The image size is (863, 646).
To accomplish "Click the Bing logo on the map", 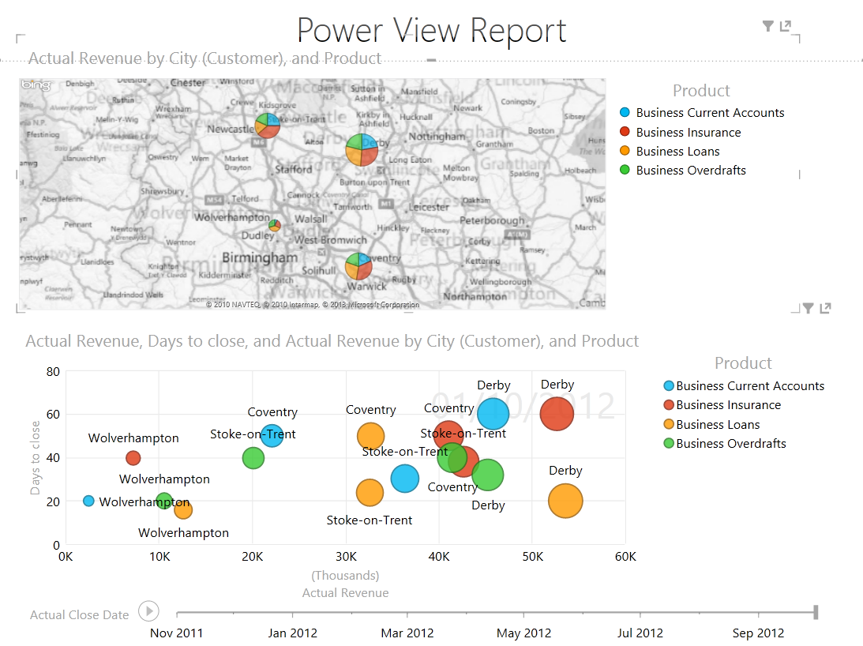I will [x=36, y=85].
